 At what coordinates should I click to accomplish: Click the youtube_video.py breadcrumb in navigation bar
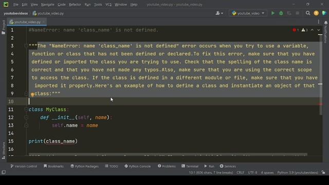(48, 13)
